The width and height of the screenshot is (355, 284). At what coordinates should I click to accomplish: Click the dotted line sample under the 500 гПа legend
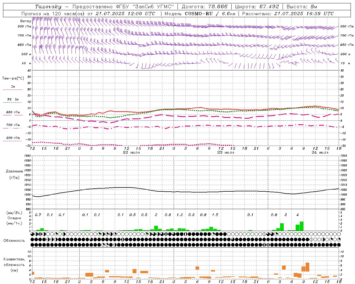[x=12, y=141]
